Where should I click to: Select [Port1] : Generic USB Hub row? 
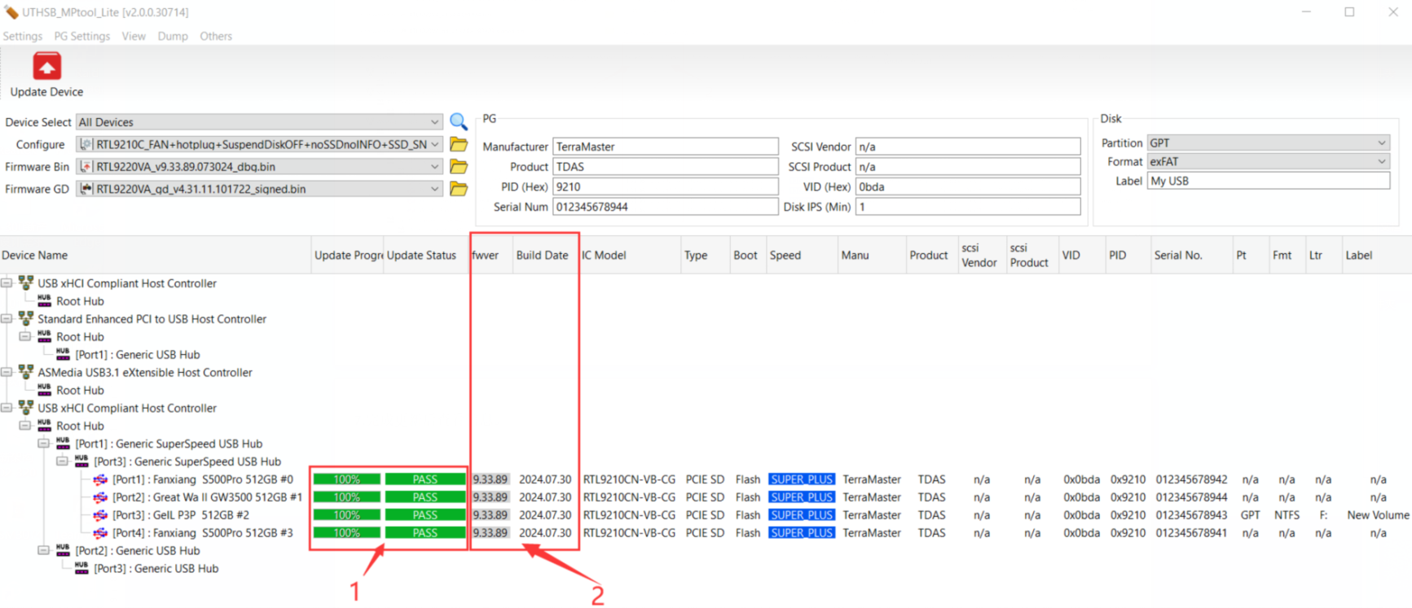coord(137,355)
